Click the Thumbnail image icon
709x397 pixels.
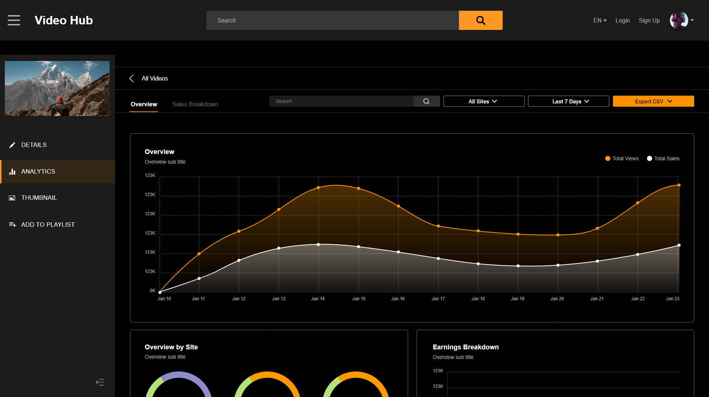12,198
